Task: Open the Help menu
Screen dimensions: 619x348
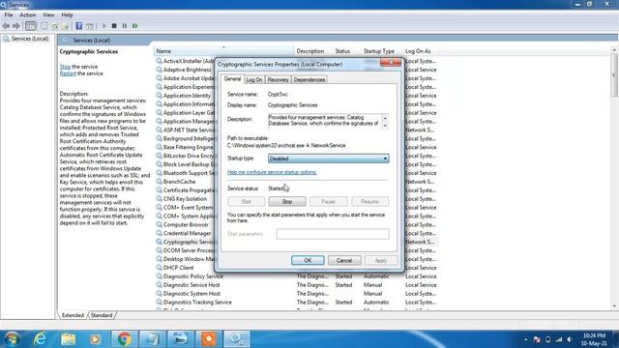Action: (x=67, y=15)
